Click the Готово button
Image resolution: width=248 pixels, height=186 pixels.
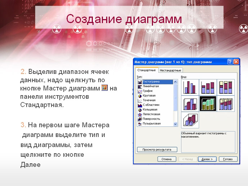228,159
